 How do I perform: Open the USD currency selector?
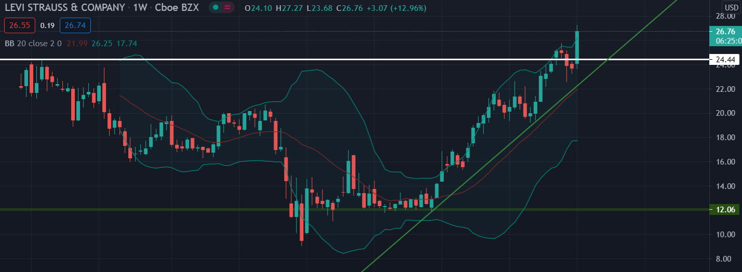pos(732,7)
